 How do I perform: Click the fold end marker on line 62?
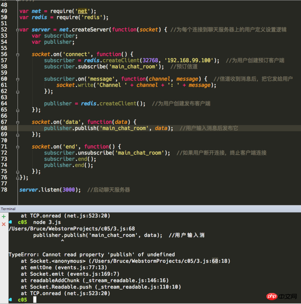pyautogui.click(x=17, y=92)
